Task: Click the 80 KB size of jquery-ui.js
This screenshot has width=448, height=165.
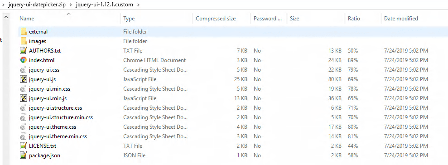Action: [x=335, y=79]
